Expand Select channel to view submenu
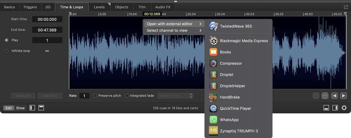The image size is (351, 138). click(x=174, y=31)
